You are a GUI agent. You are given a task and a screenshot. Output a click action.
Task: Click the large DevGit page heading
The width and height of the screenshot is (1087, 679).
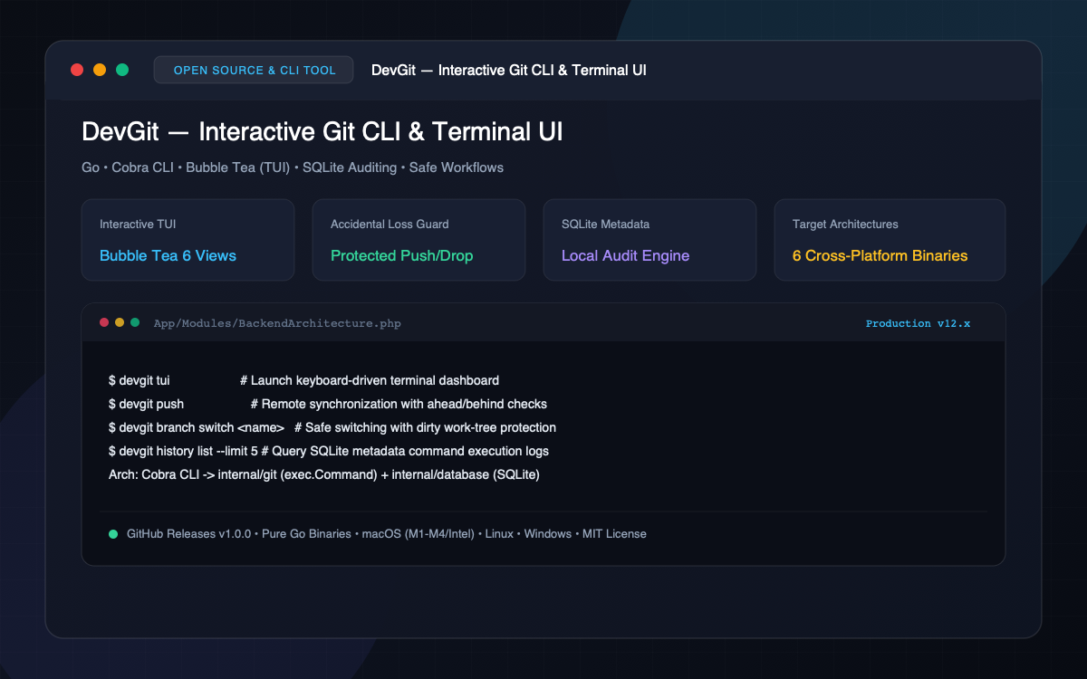(322, 131)
